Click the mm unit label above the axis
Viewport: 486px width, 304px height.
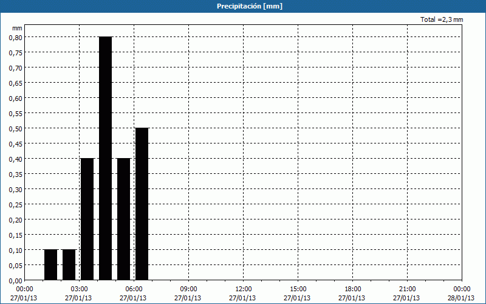point(17,28)
